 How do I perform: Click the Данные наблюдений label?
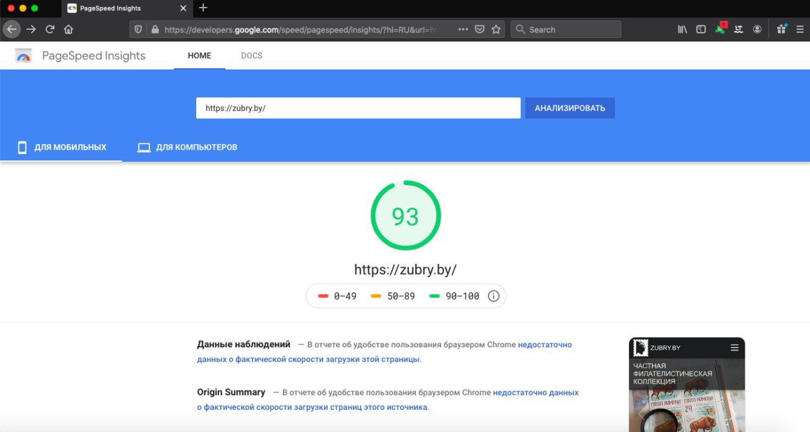coord(244,344)
